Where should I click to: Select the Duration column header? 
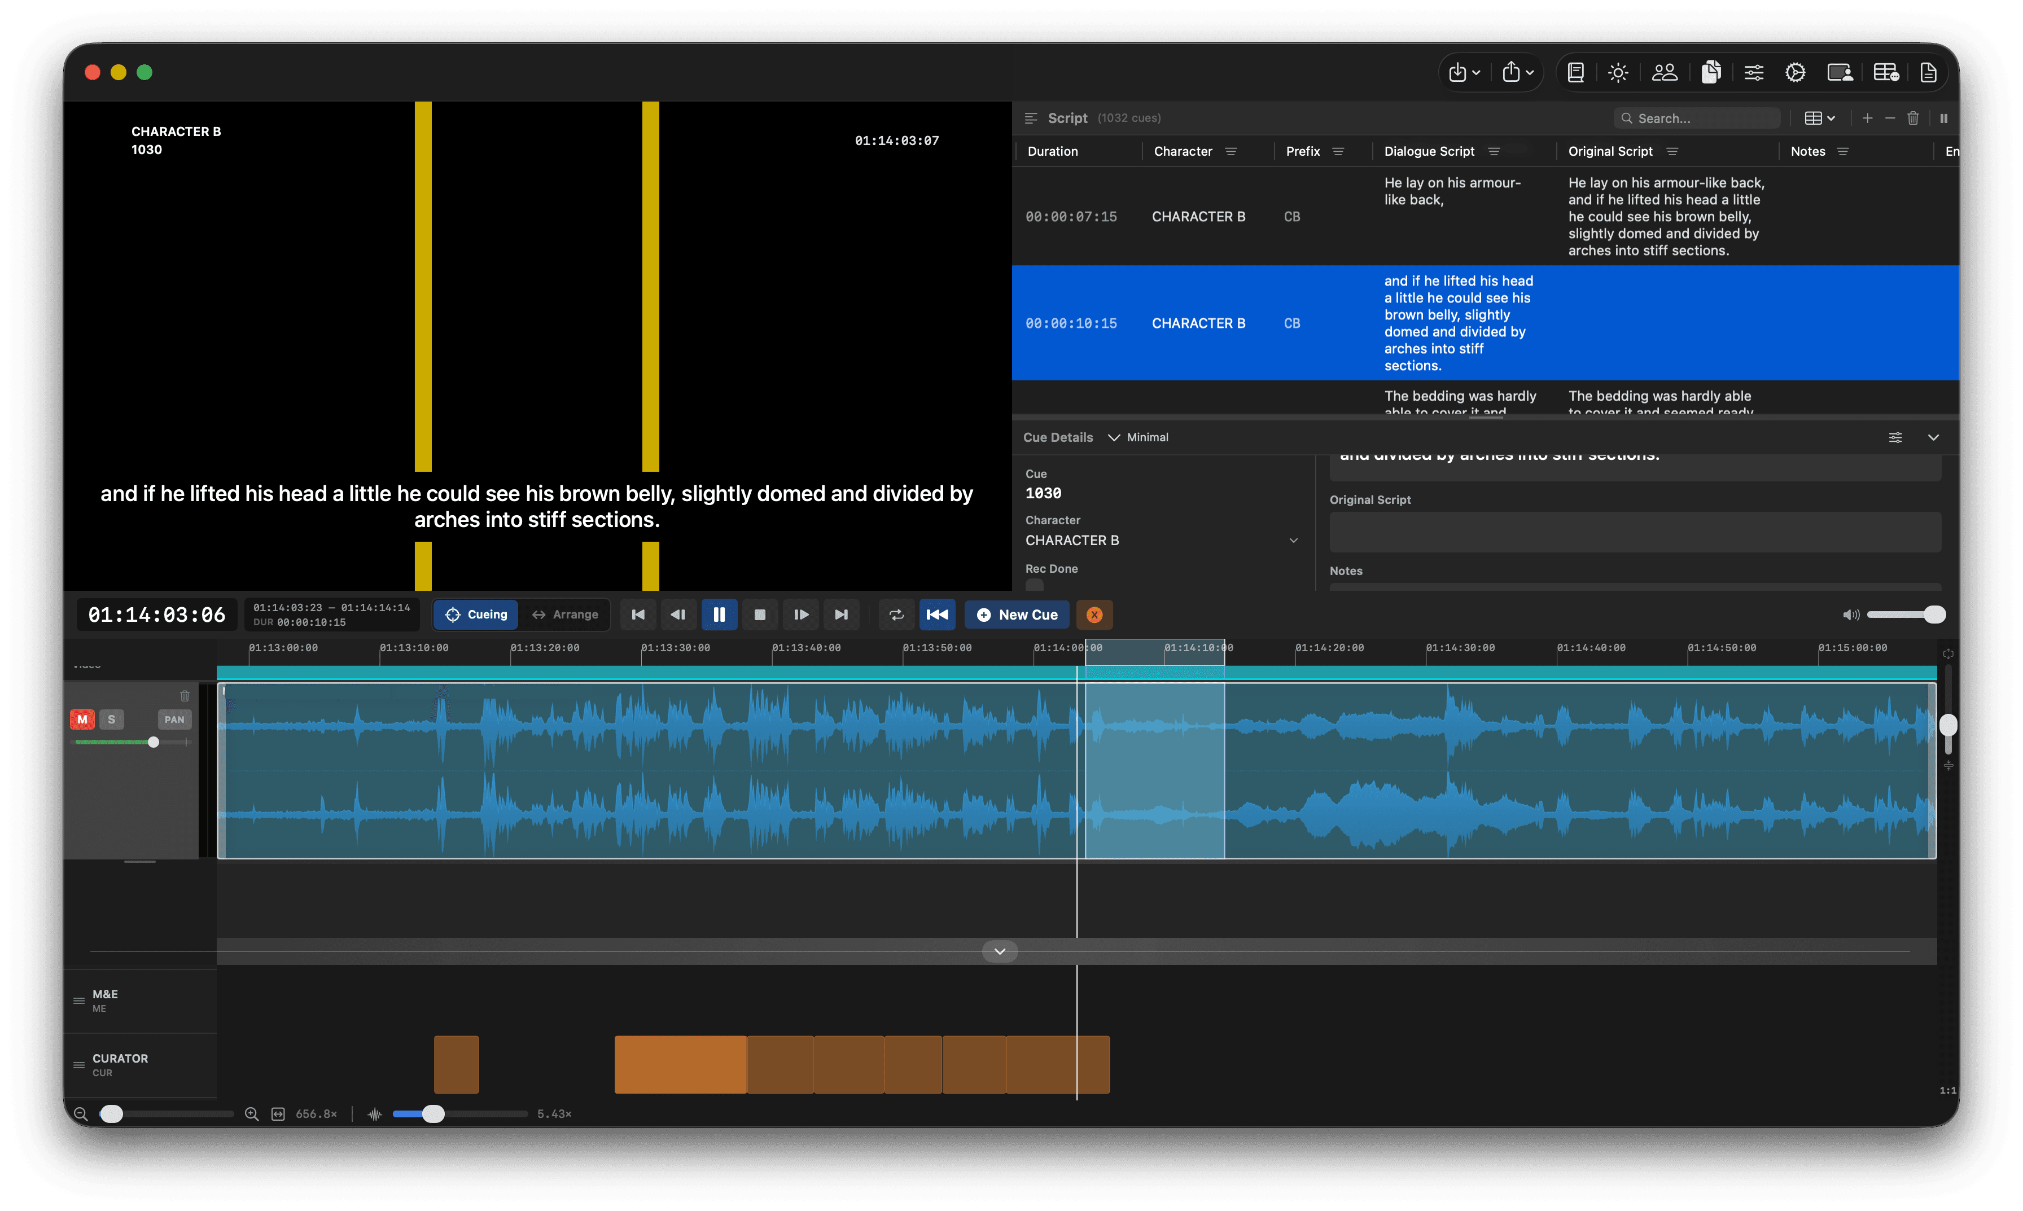click(x=1053, y=152)
